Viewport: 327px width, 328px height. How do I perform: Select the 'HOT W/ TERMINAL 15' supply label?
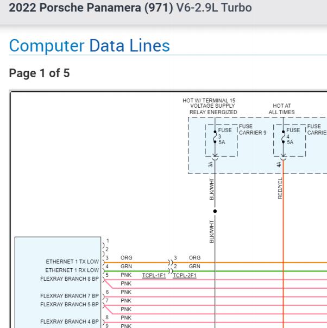click(209, 101)
